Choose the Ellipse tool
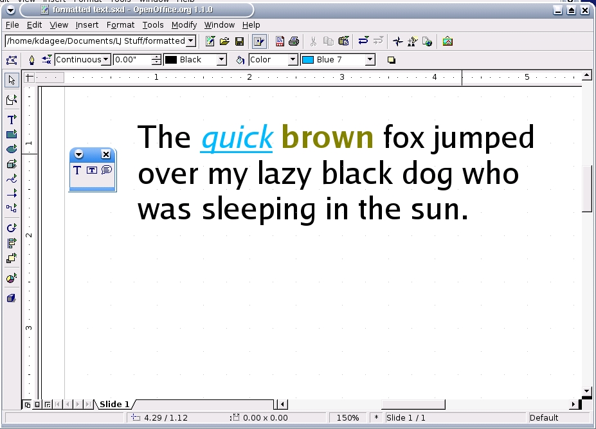The height and width of the screenshot is (429, 596). tap(11, 149)
